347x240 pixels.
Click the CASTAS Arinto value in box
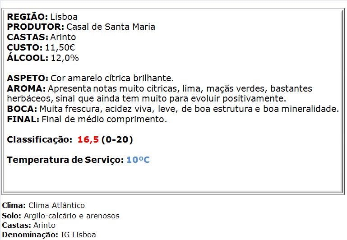[x=63, y=37]
